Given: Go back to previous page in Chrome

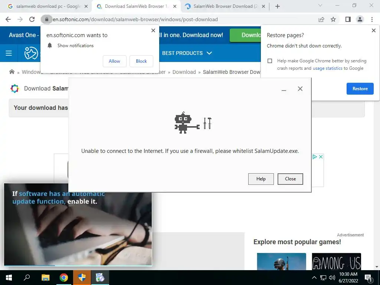Looking at the screenshot, I should tap(8, 19).
